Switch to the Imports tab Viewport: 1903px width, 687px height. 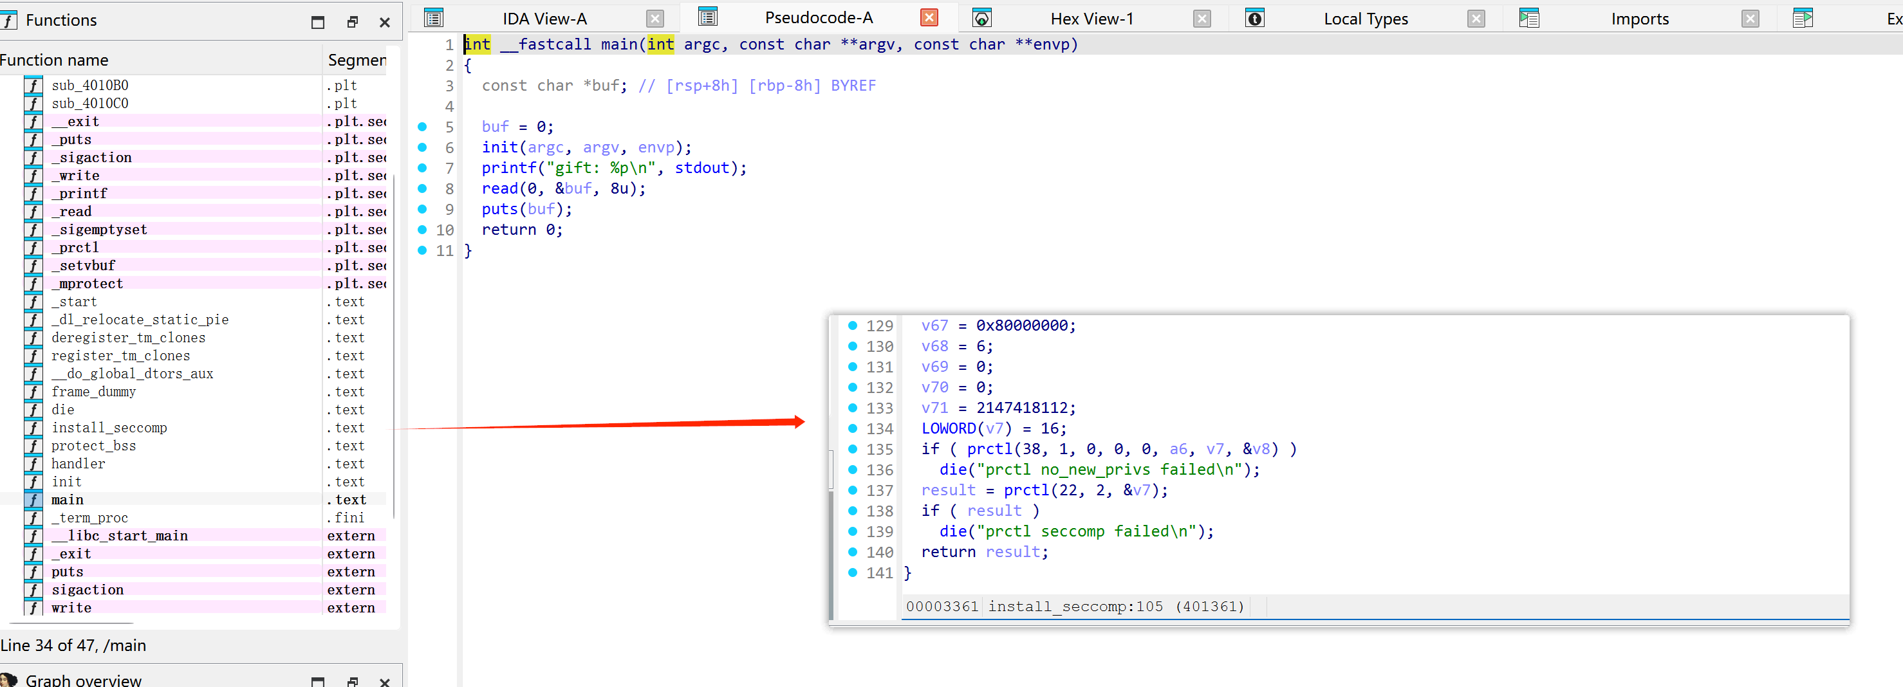1640,19
